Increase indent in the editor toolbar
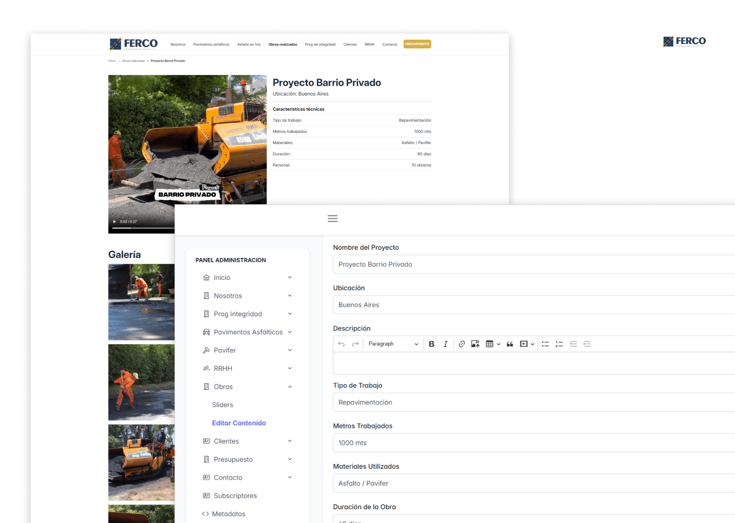 587,344
